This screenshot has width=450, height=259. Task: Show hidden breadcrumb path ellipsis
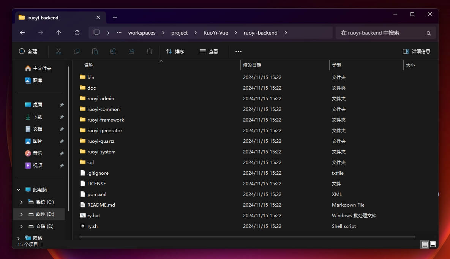pos(119,32)
